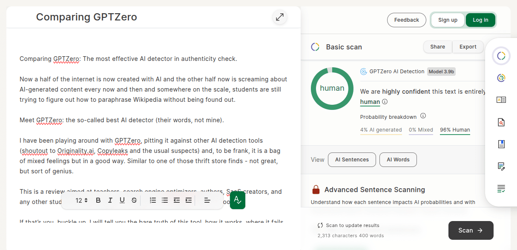This screenshot has width=517, height=250.
Task: Click the green grammar check button
Action: [x=238, y=200]
